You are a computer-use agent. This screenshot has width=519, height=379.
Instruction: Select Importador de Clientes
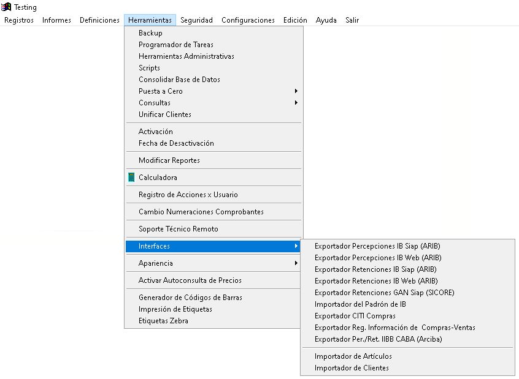point(352,368)
